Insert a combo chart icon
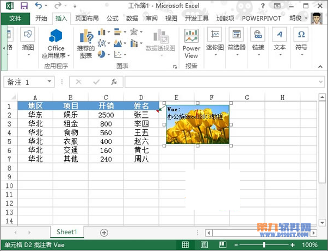The image size is (328, 251). click(134, 43)
